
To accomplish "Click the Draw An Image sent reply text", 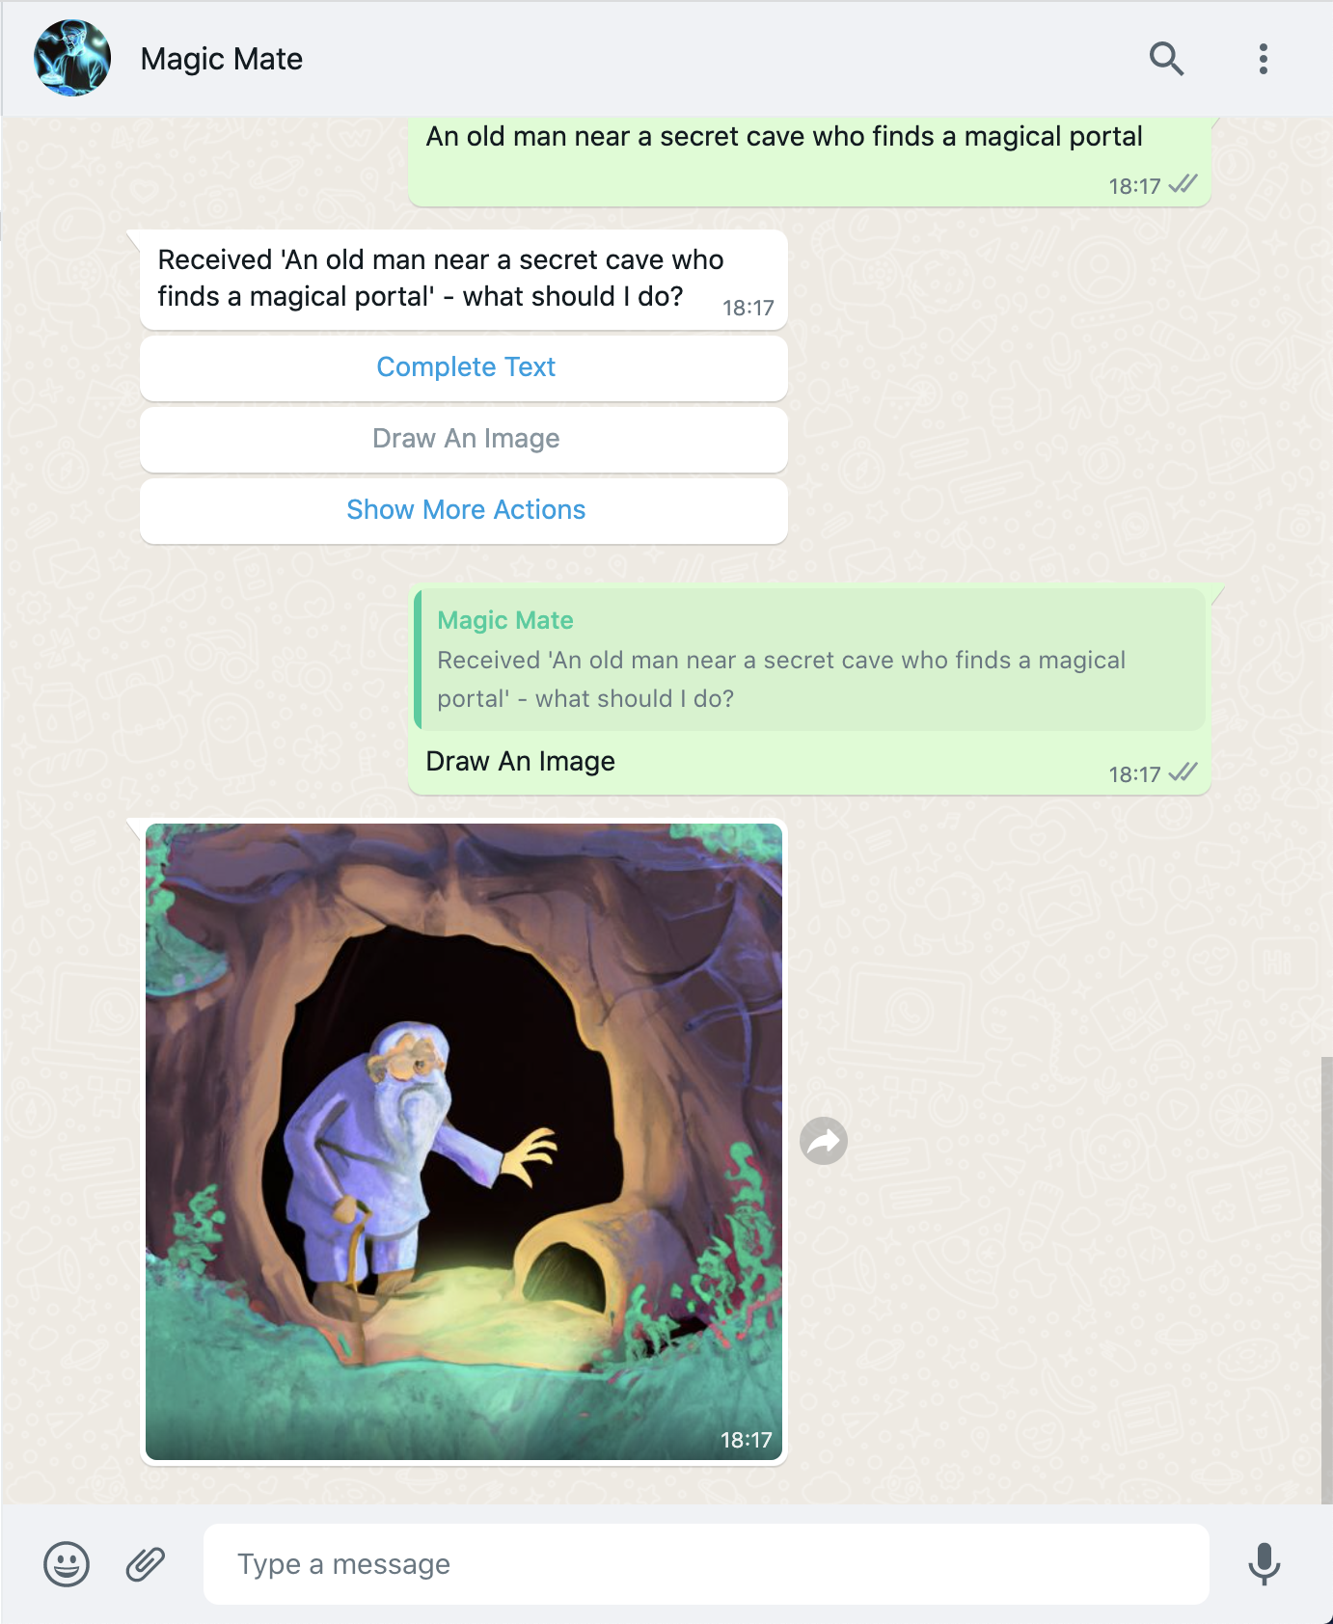I will point(521,761).
